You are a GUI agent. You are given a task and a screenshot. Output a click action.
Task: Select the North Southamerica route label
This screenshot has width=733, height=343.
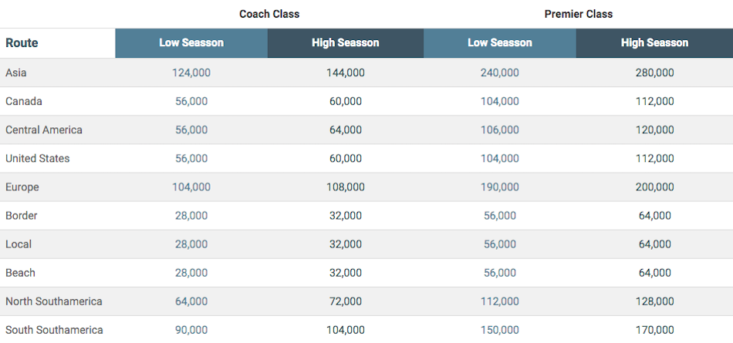click(54, 301)
